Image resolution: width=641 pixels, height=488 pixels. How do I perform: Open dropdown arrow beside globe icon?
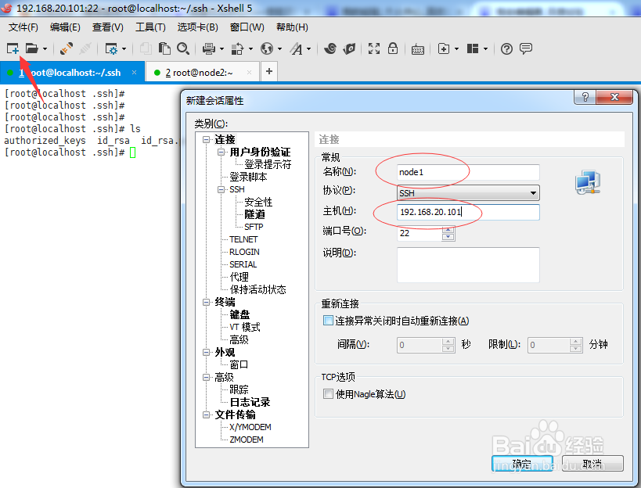pyautogui.click(x=279, y=49)
